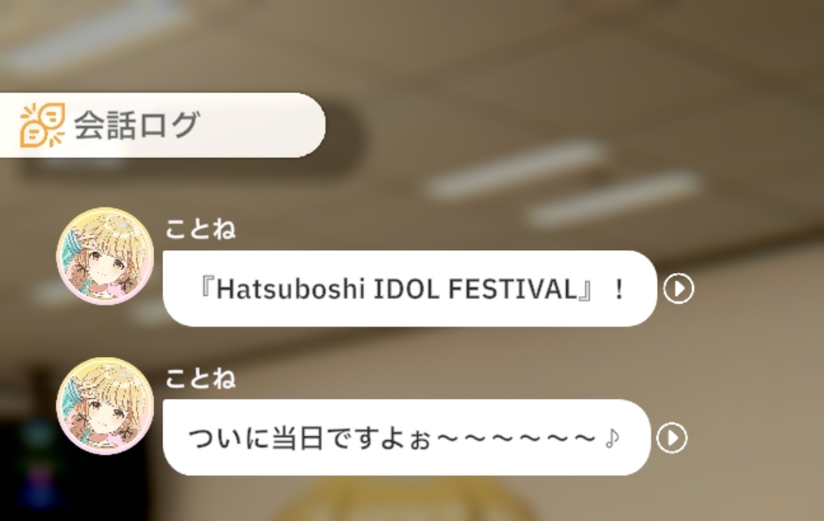Click the ことね name above the first bubble

point(201,230)
